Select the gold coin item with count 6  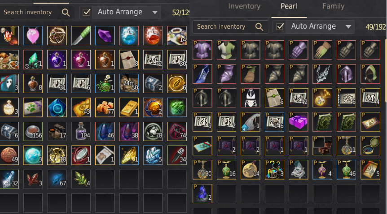(x=177, y=83)
